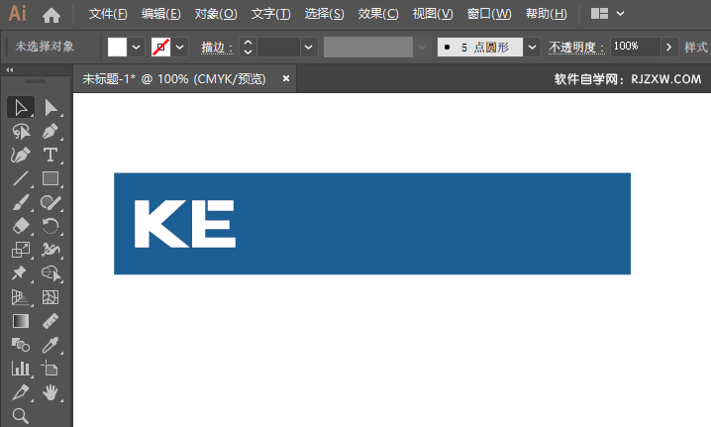
Task: Expand the opacity flyout arrow
Action: (x=669, y=47)
